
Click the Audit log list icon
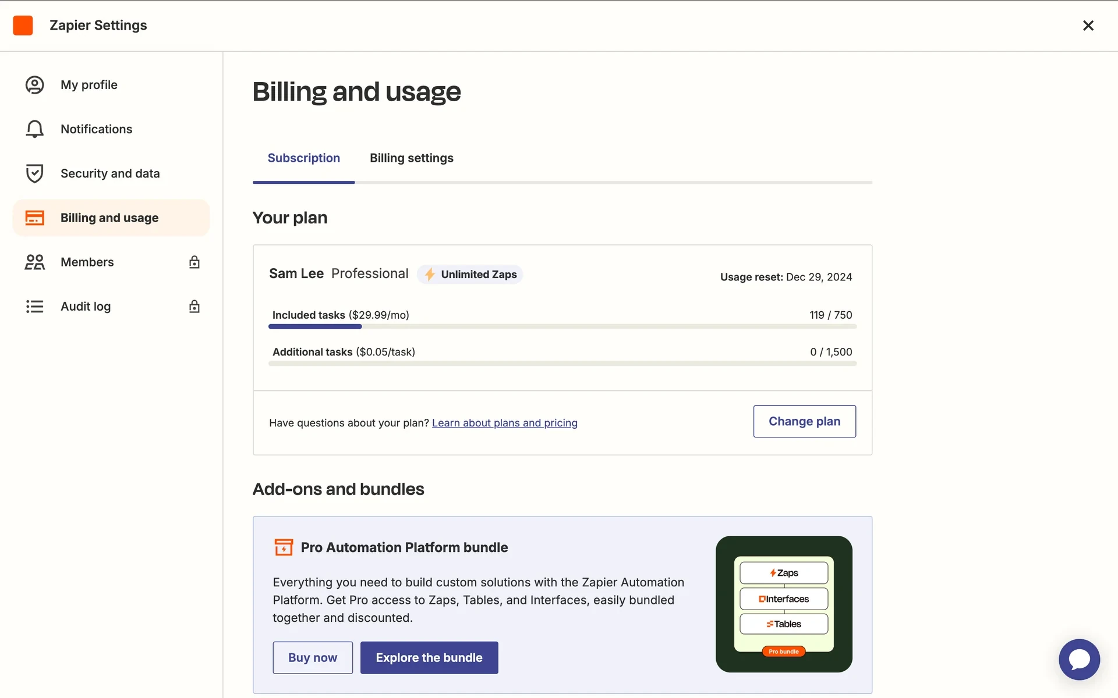34,307
